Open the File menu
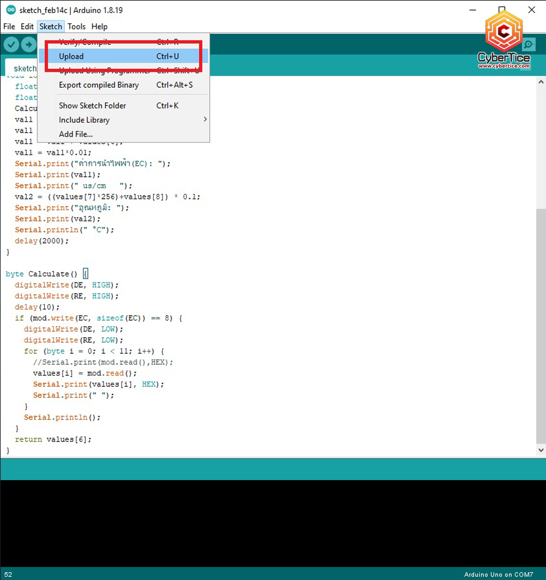The height and width of the screenshot is (580, 546). (9, 27)
